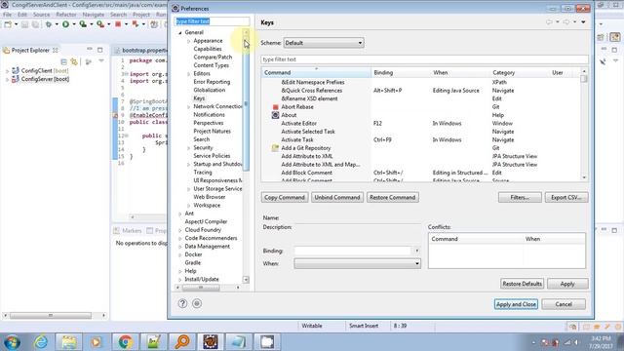624x351 pixels.
Task: Open Google Chrome from the taskbar
Action: [126, 342]
